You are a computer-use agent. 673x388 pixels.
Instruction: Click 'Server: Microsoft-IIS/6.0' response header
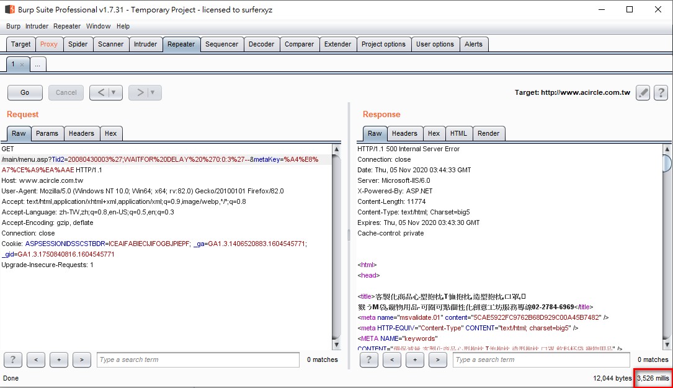click(394, 180)
